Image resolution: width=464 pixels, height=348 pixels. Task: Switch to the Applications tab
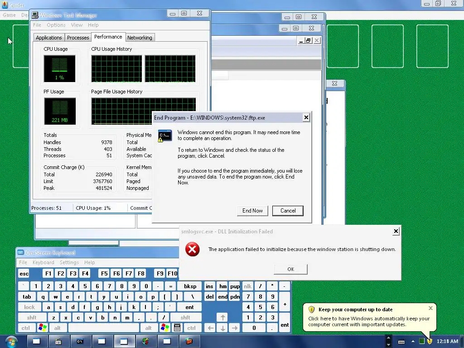[49, 38]
